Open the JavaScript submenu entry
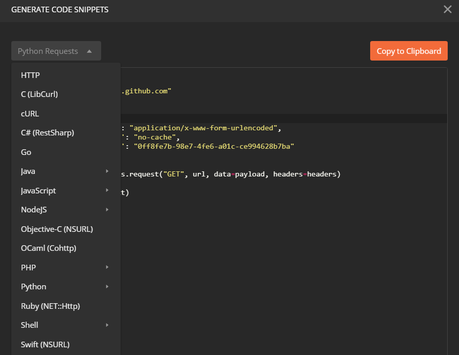 point(66,191)
